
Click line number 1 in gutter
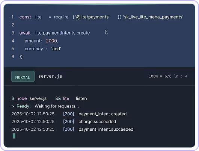[12, 17]
